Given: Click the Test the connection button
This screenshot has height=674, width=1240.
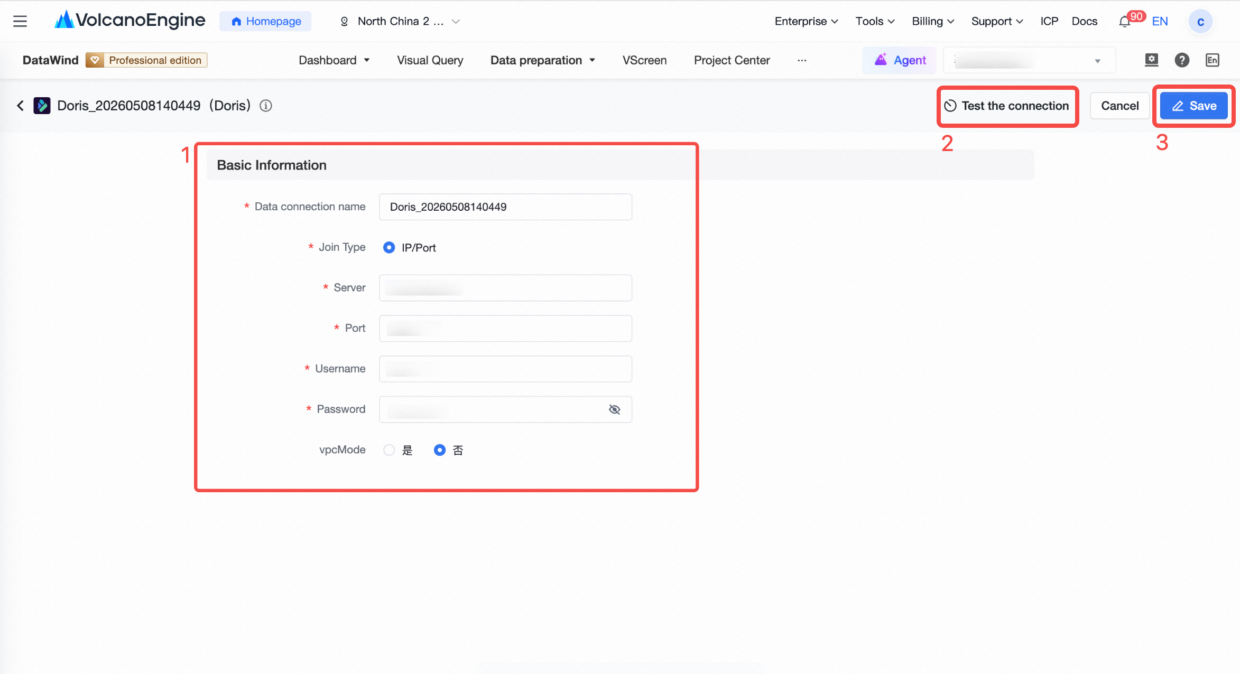Looking at the screenshot, I should click(1007, 106).
